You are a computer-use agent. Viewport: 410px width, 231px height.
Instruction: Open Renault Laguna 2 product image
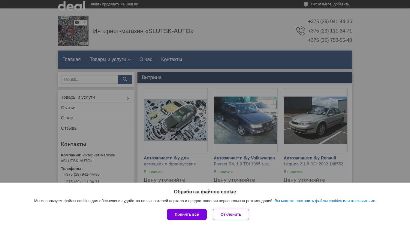coord(315,120)
